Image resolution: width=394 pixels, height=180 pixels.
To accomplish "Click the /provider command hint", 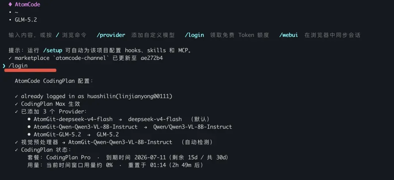I will [x=111, y=35].
